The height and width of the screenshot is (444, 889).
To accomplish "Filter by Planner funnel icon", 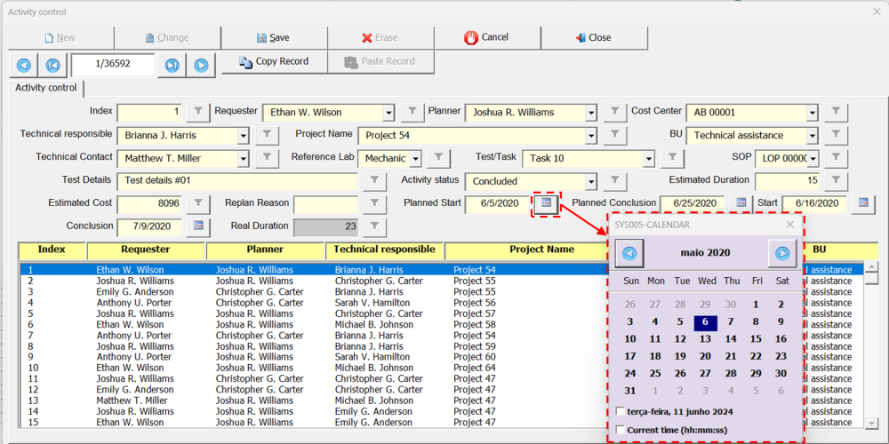I will click(x=614, y=113).
